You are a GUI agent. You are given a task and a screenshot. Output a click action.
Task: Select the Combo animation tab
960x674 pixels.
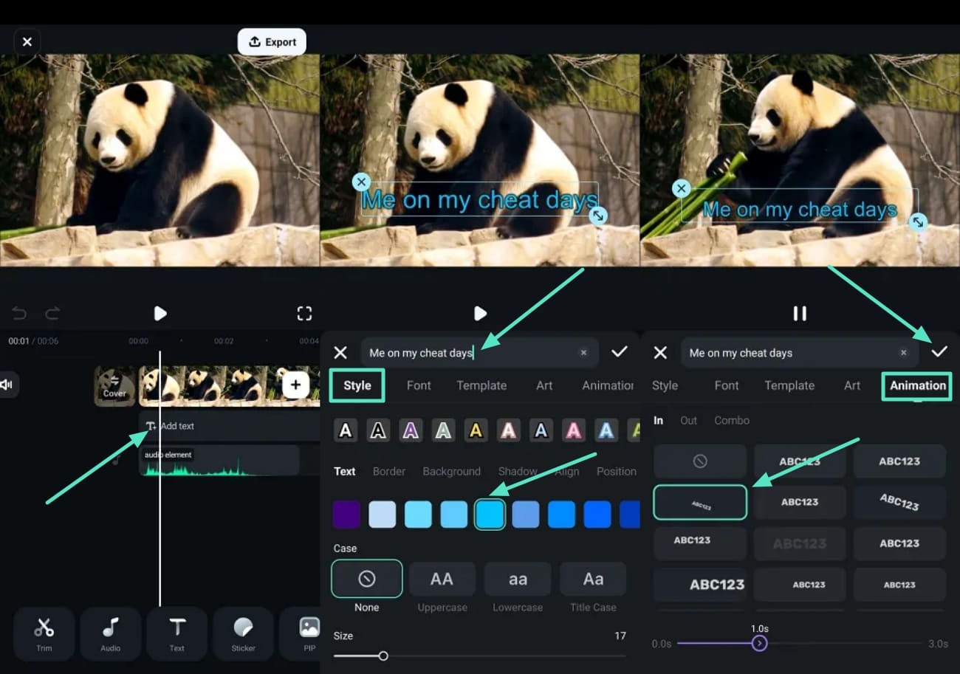732,420
